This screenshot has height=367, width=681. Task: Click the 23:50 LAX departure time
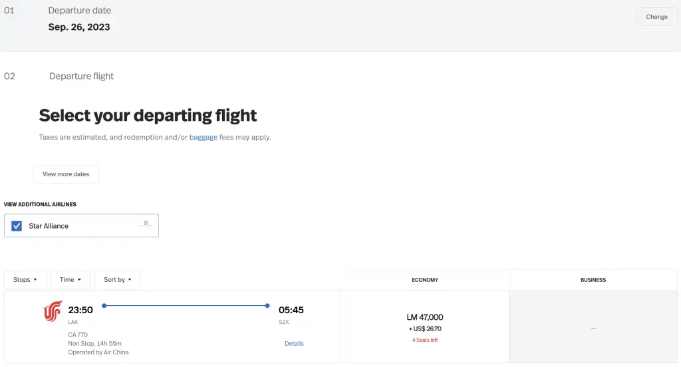(x=80, y=310)
